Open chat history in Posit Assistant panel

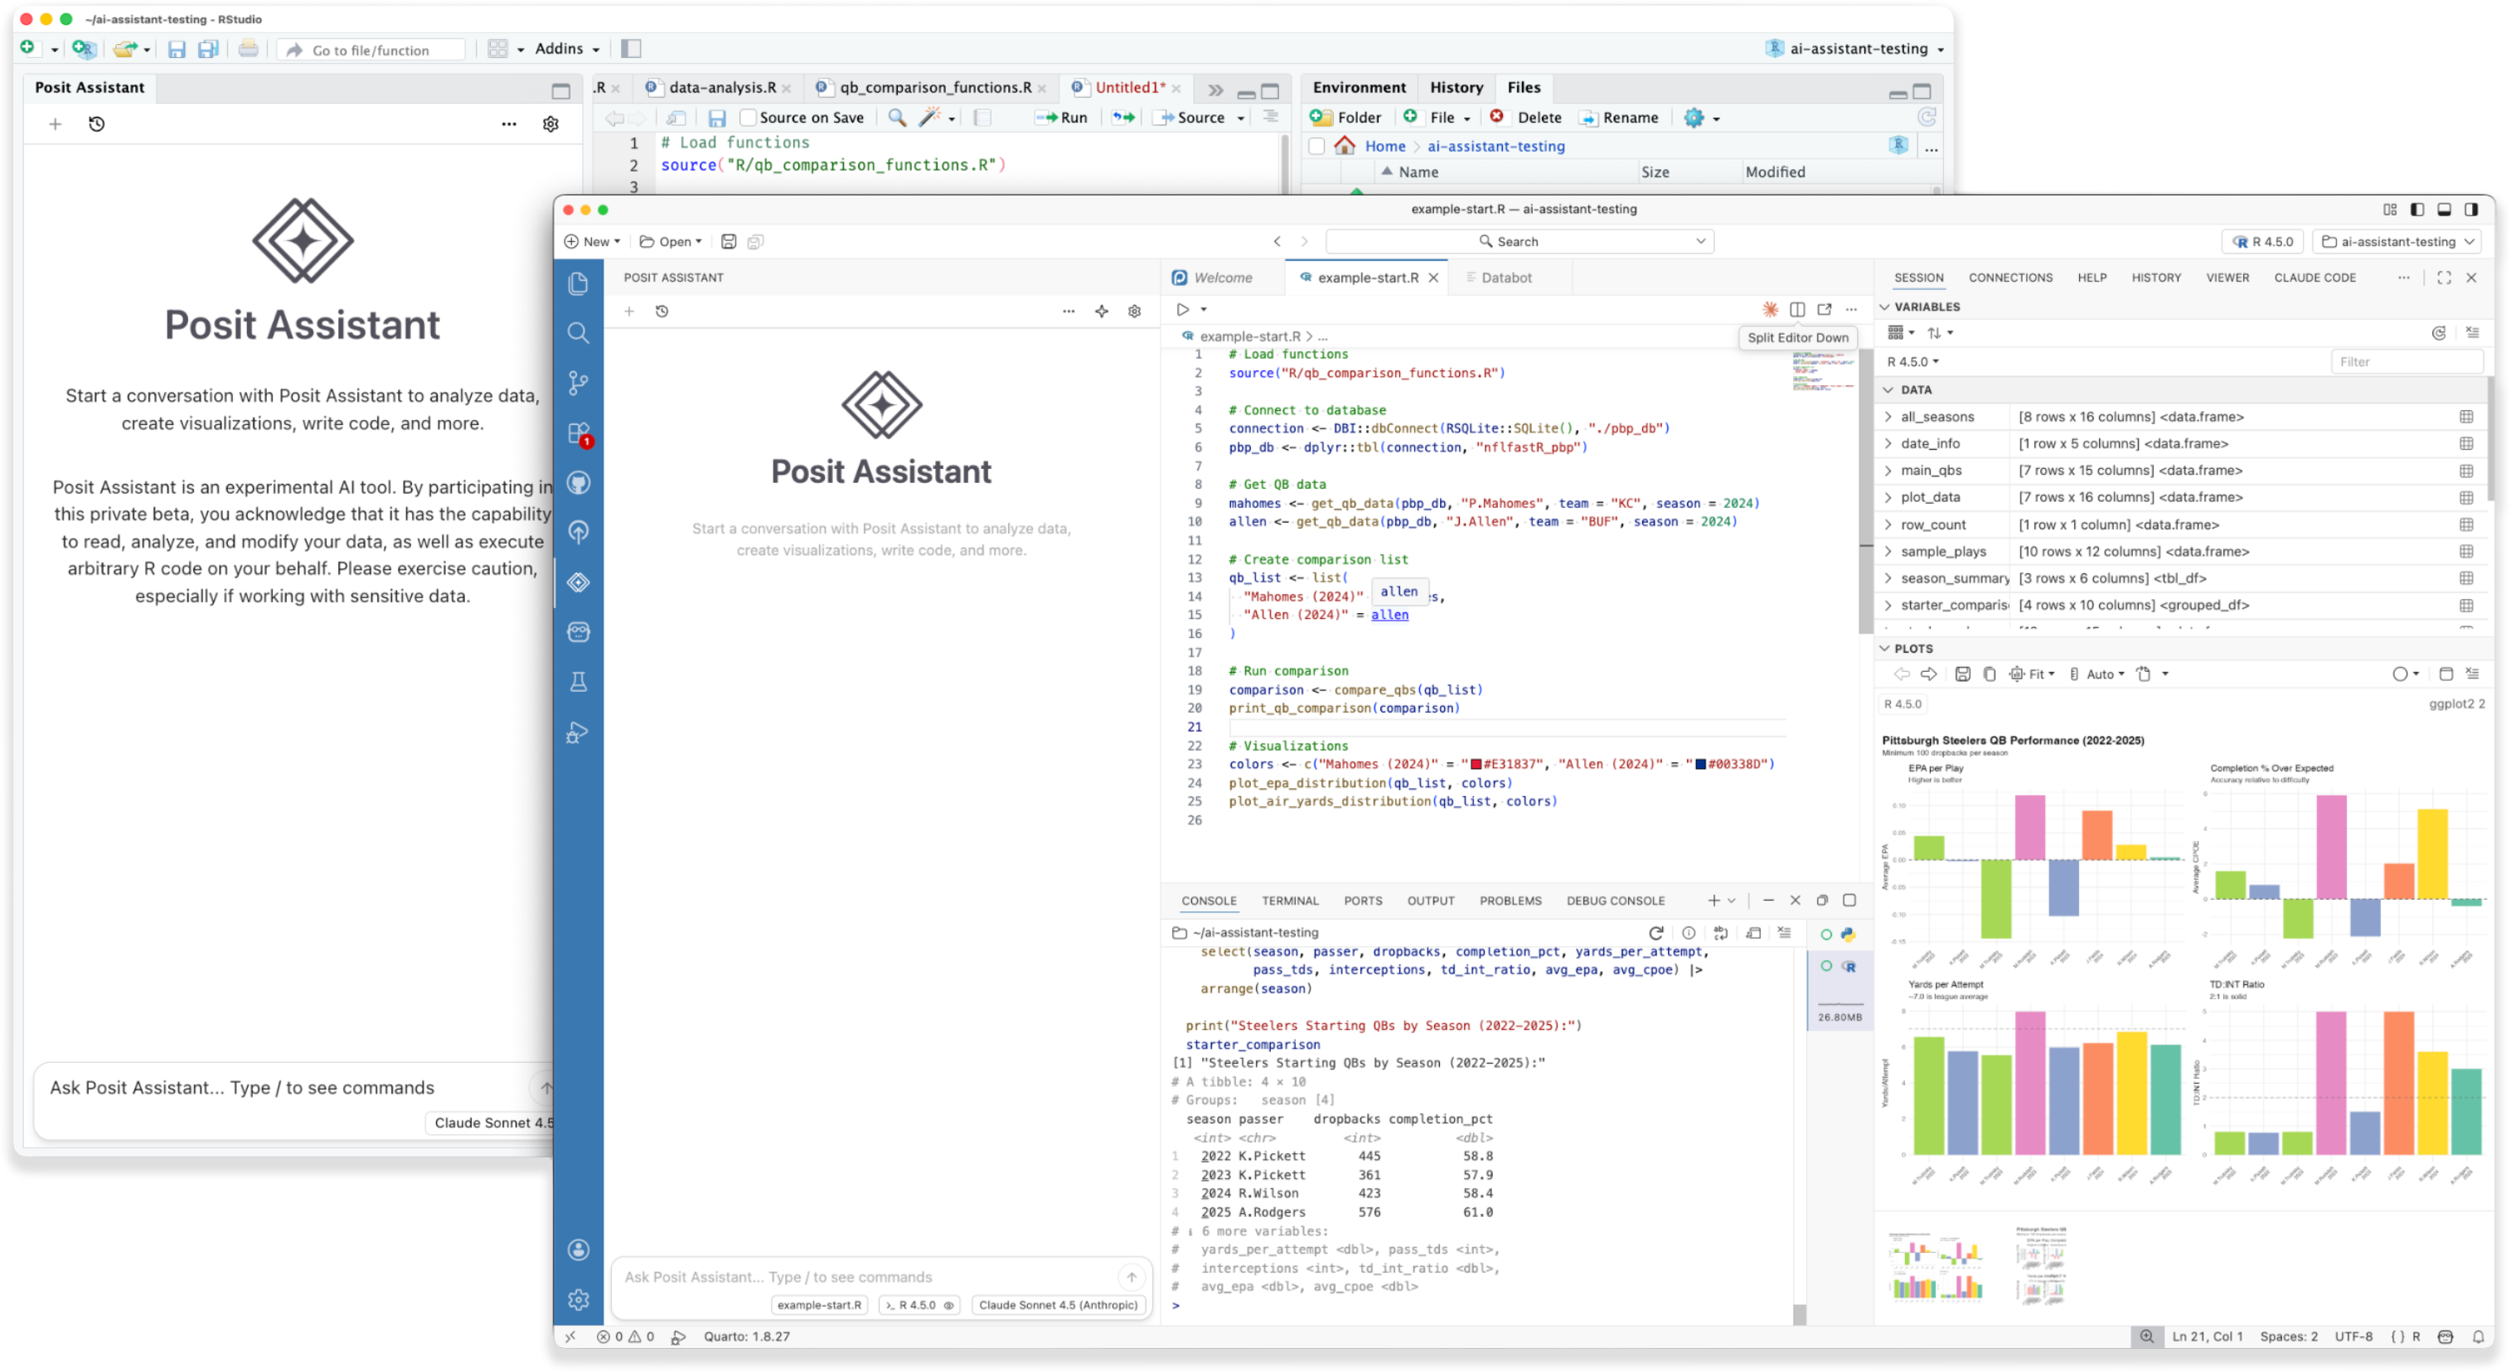click(662, 312)
